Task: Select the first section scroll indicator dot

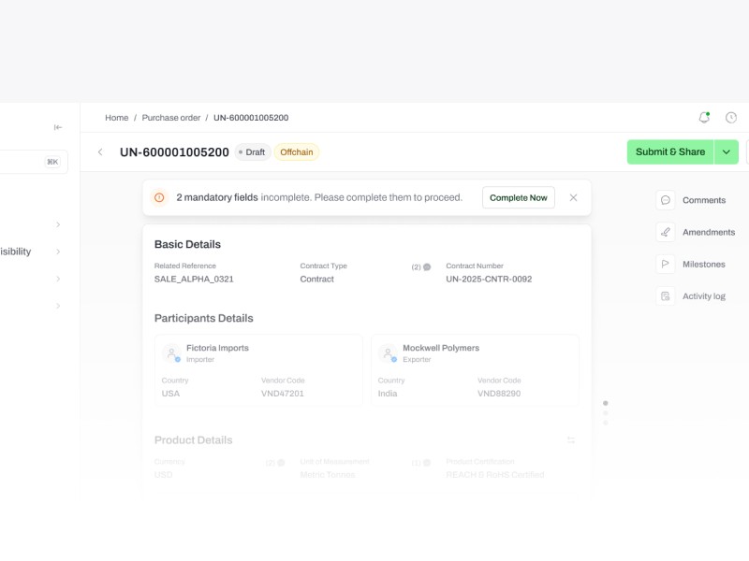Action: click(605, 403)
